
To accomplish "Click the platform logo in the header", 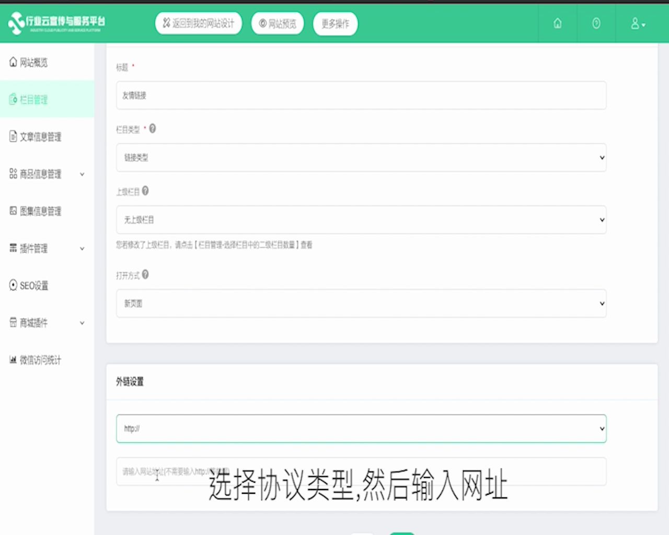I will pos(56,23).
